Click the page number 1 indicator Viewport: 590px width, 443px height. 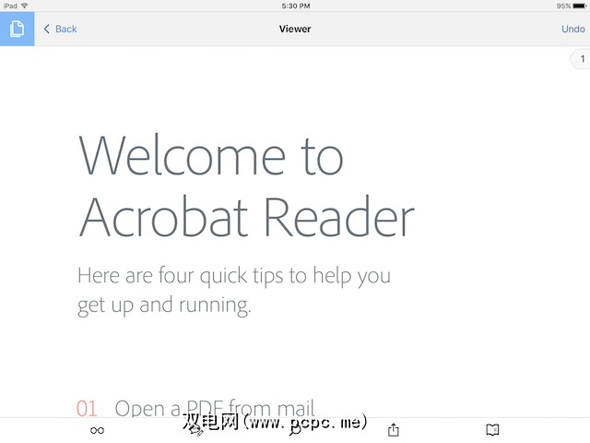coord(582,59)
